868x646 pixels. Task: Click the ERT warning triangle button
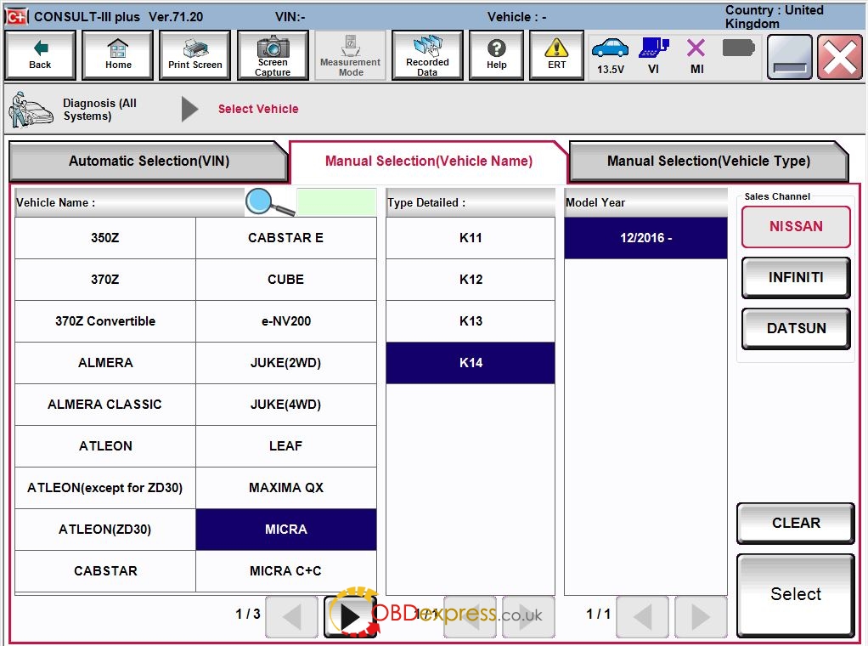[556, 55]
